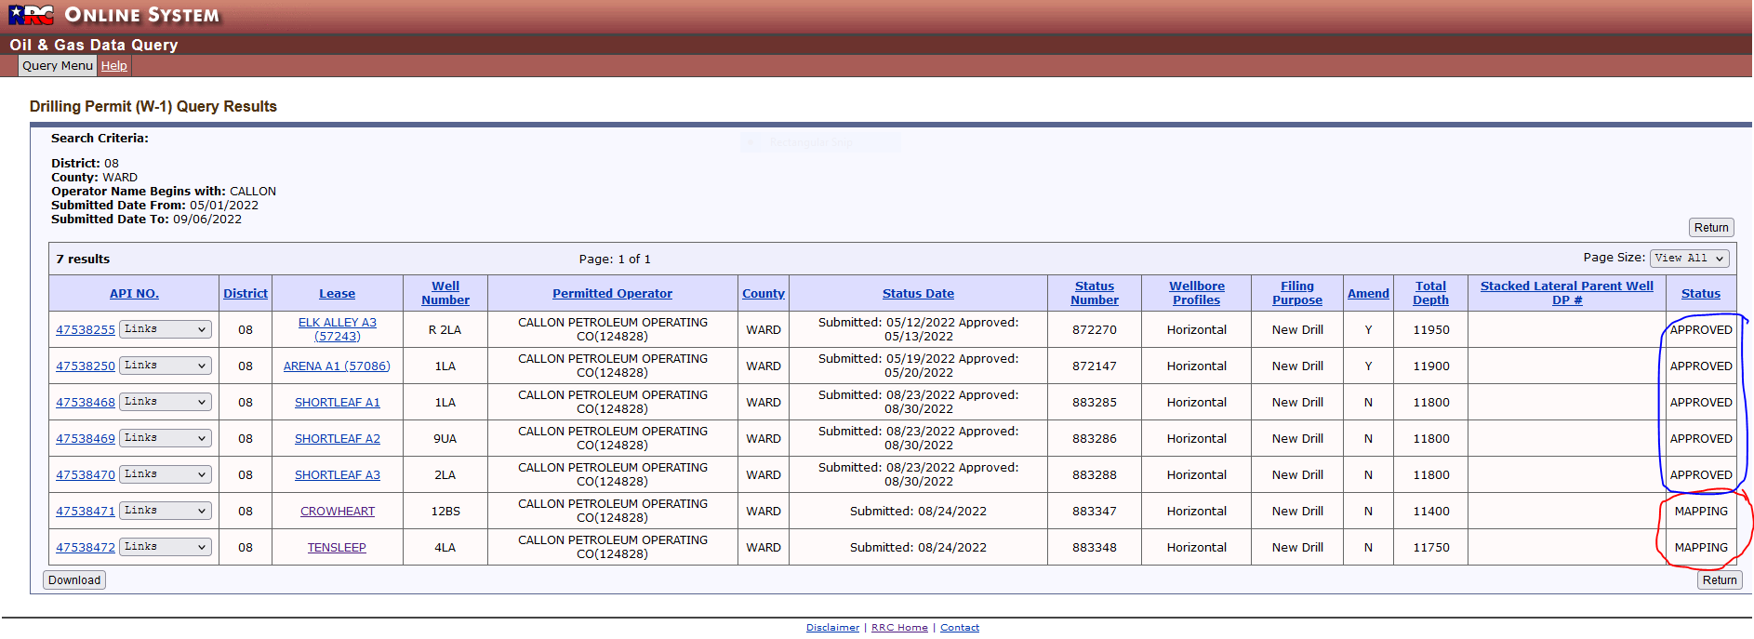Click the Return button above the table
1754x639 pixels.
[x=1711, y=228]
